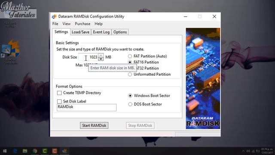Show hidden system tray icons
The width and height of the screenshot is (275, 155).
click(243, 151)
